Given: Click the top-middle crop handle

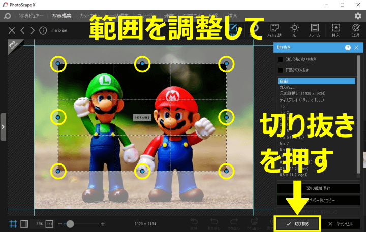Looking at the screenshot, I should [142, 63].
